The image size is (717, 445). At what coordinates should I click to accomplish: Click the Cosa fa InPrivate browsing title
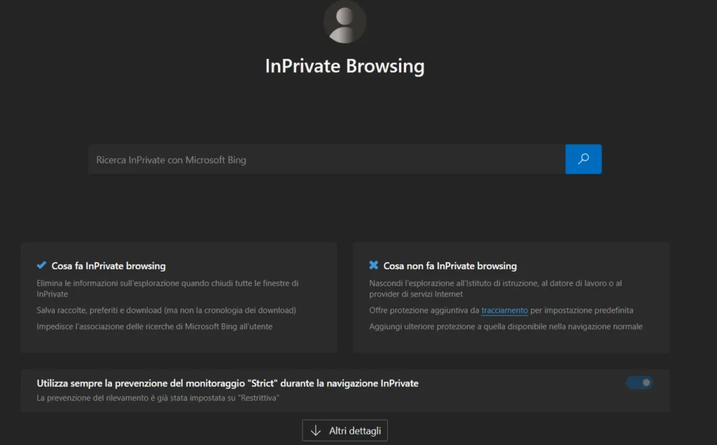tap(109, 266)
